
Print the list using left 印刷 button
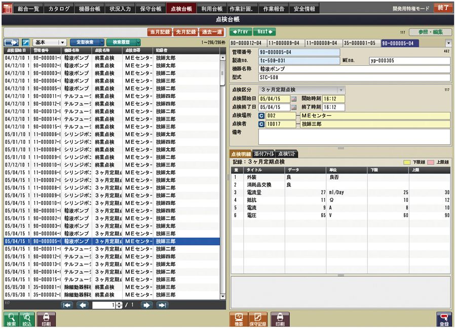[x=46, y=320]
